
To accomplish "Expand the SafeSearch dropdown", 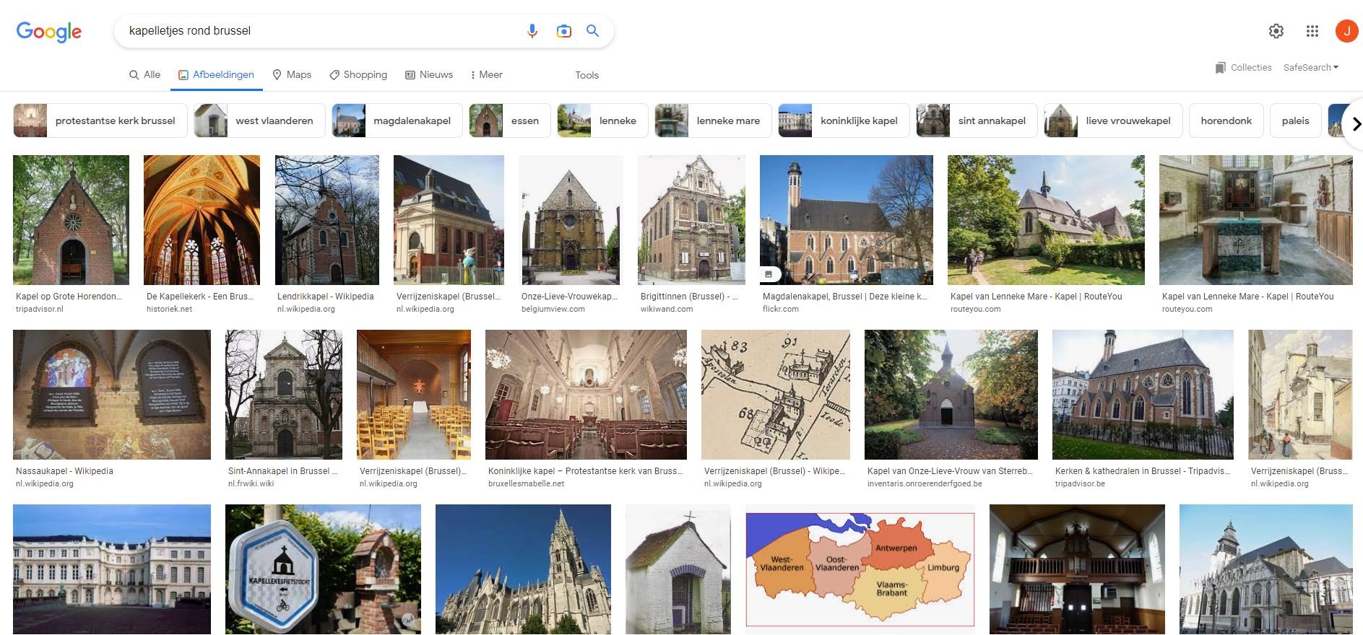I will 1310,68.
